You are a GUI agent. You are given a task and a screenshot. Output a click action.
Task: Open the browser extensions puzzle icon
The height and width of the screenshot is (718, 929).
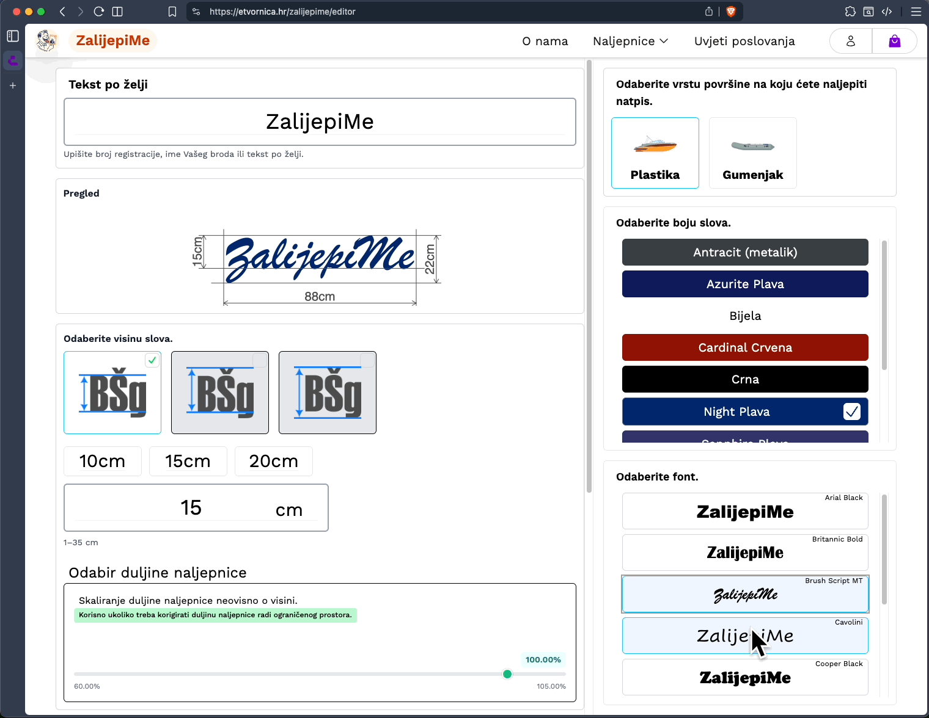[850, 12]
